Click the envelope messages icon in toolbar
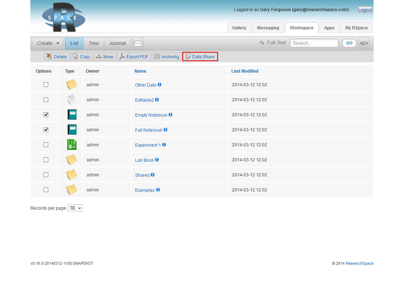Image resolution: width=405 pixels, height=293 pixels. pos(138,44)
